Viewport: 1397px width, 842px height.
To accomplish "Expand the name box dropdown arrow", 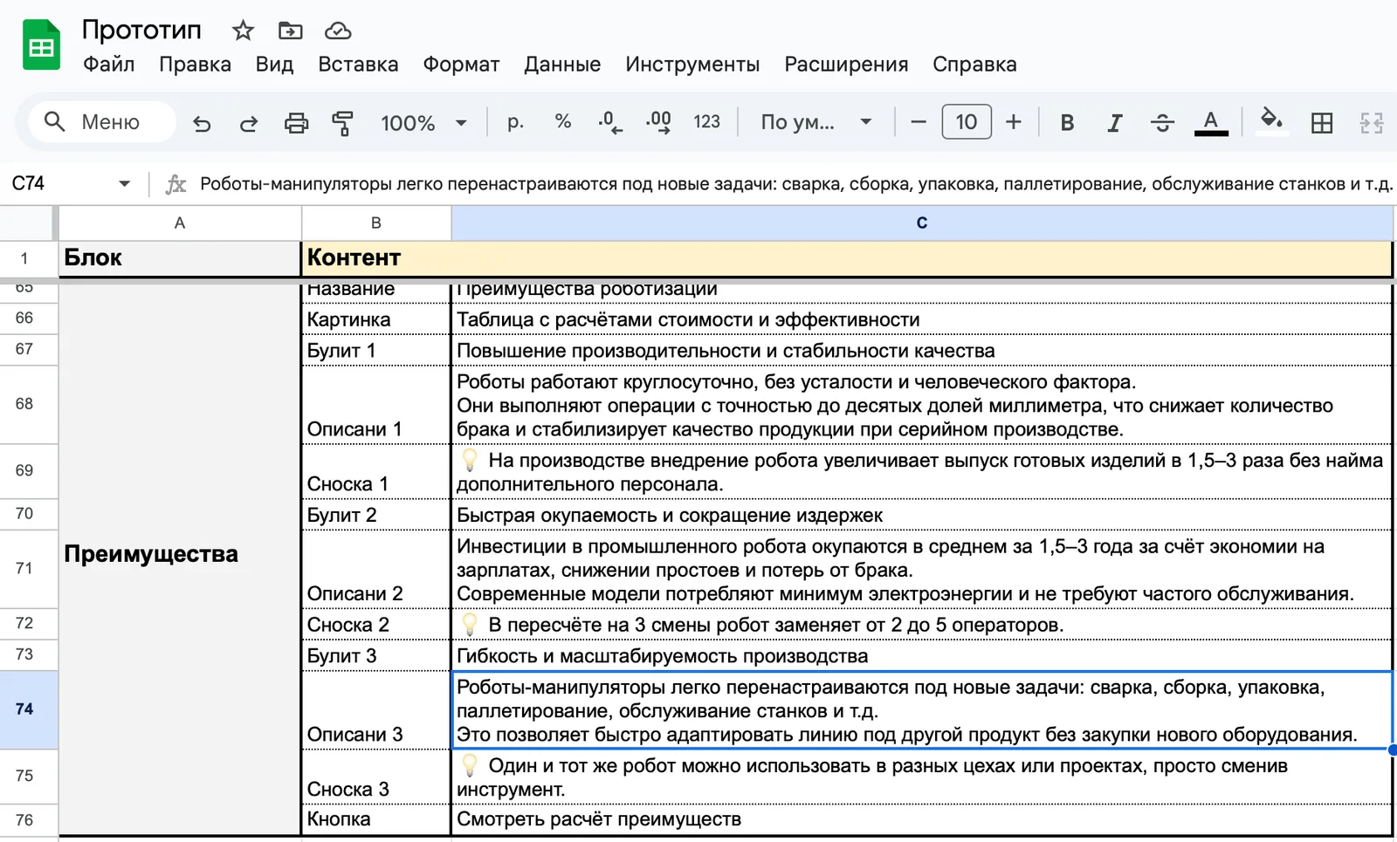I will point(124,184).
